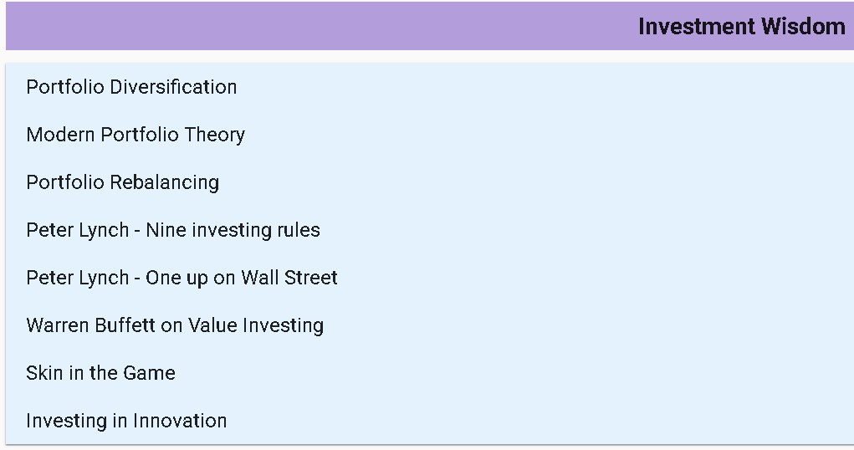Open the Modern Portfolio Theory link

[136, 135]
